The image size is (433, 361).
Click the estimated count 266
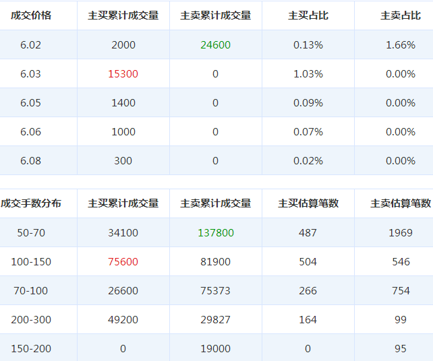pos(308,291)
